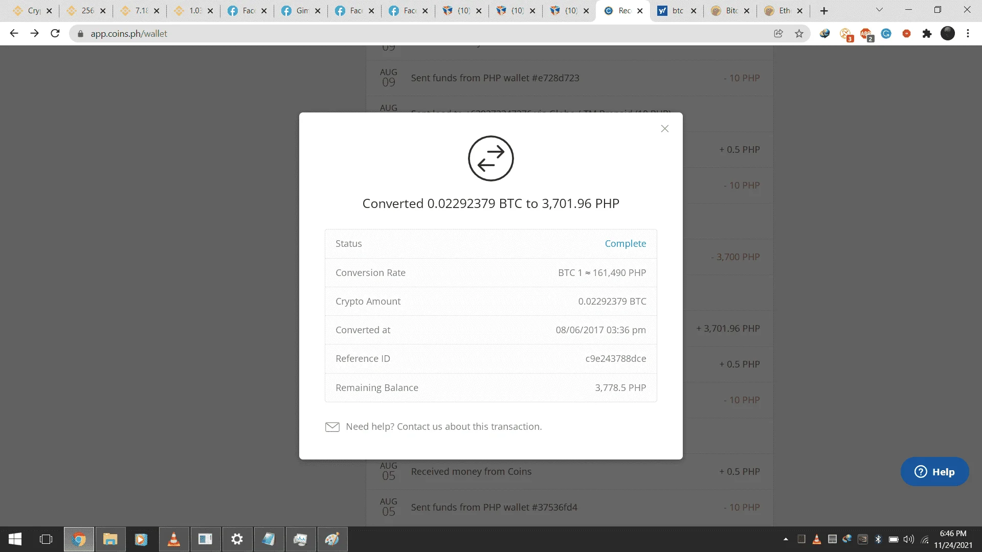Click the envelope icon beside Need help

(x=332, y=427)
